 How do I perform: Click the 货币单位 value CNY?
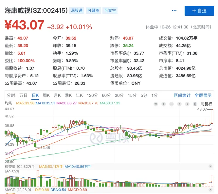pos(136,83)
